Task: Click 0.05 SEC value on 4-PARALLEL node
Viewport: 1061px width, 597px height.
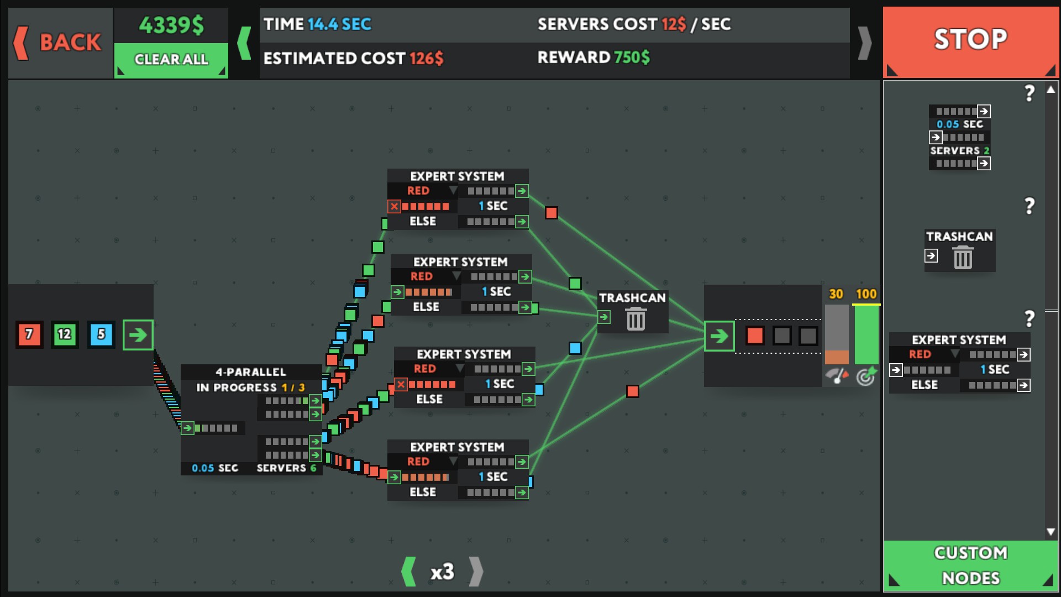Action: (x=215, y=468)
